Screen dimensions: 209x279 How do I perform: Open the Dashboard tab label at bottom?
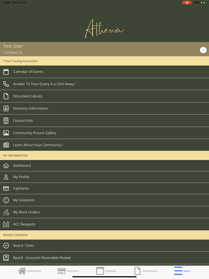(x=34, y=271)
